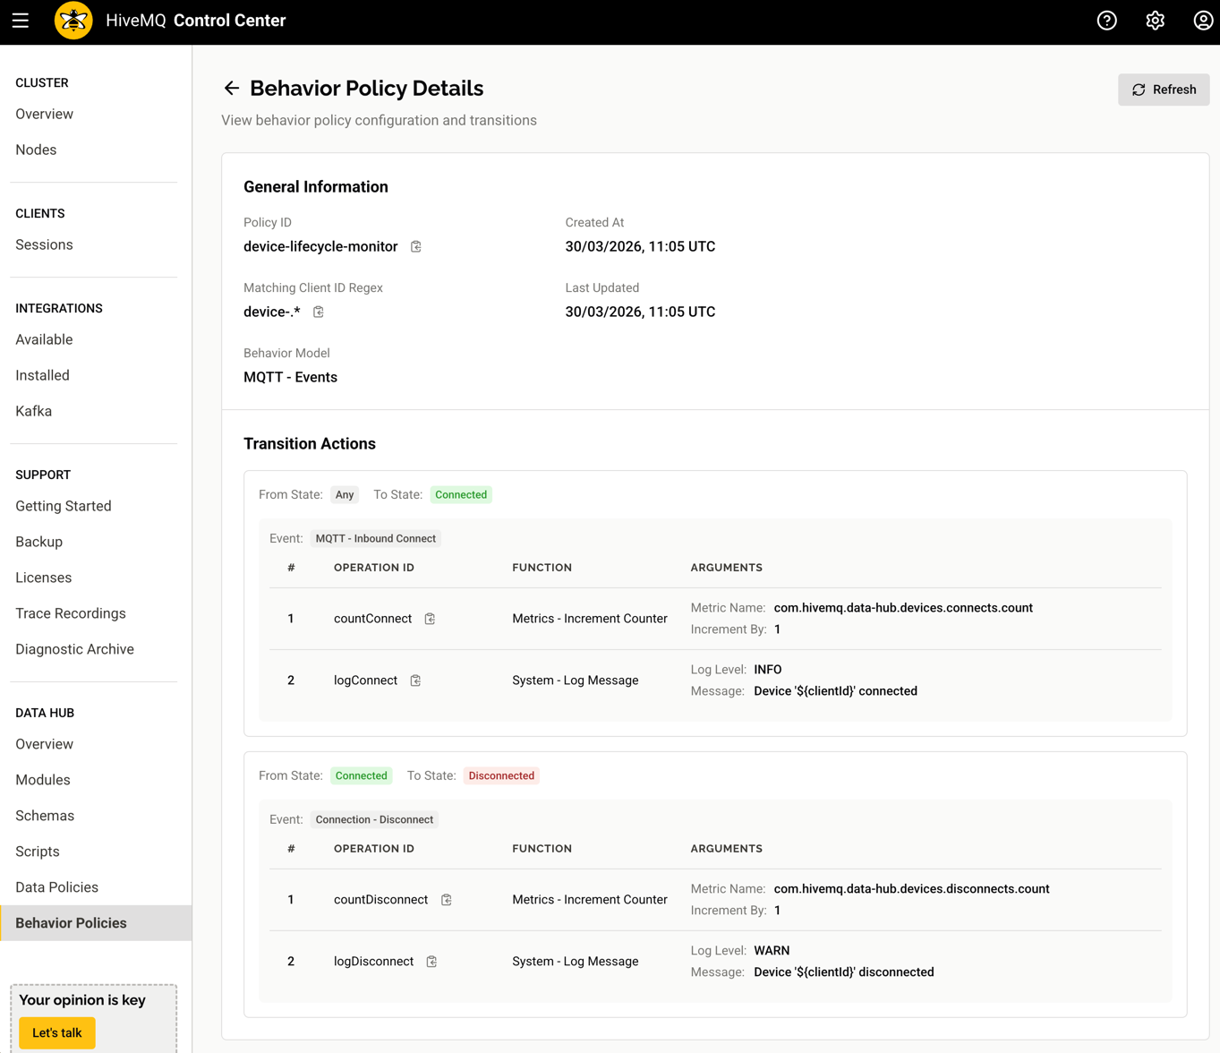Select Data Policies in the sidebar
The height and width of the screenshot is (1053, 1220).
[x=56, y=886]
